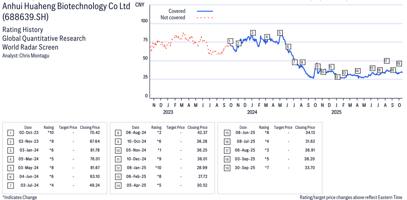Select chart marker 3 near the 2024 peak
The height and width of the screenshot is (200, 407).
[253, 33]
